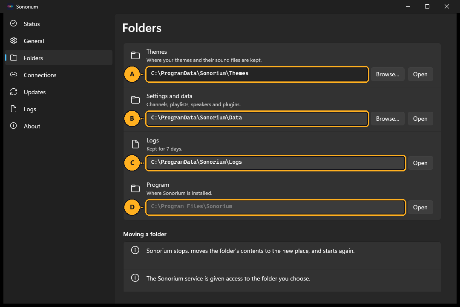Click the 'Sonorium stops, moves the folder's contents' note
This screenshot has height=307, width=460.
250,251
